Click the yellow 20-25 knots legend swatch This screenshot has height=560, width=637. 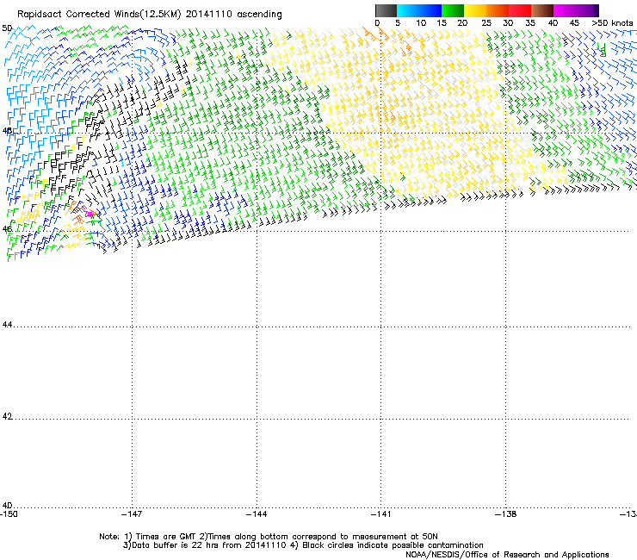click(475, 10)
